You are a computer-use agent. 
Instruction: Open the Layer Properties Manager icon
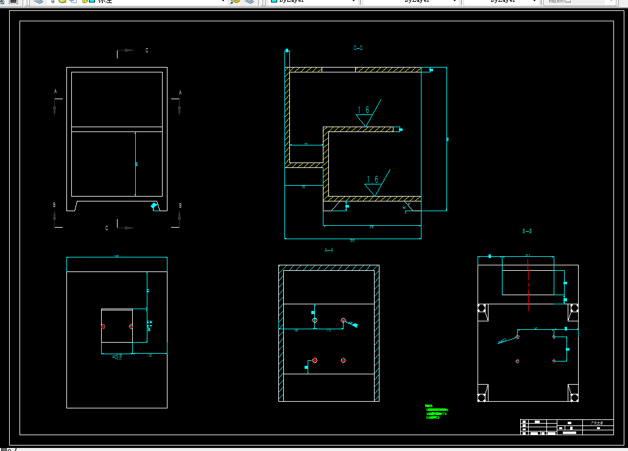(x=38, y=1)
